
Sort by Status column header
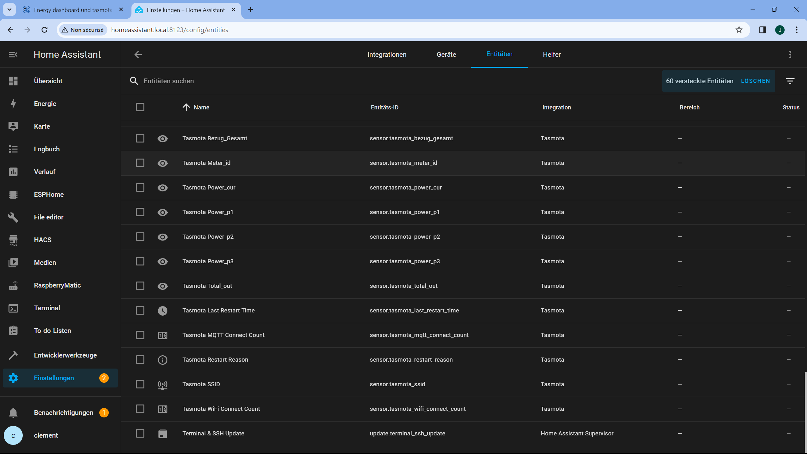(791, 108)
